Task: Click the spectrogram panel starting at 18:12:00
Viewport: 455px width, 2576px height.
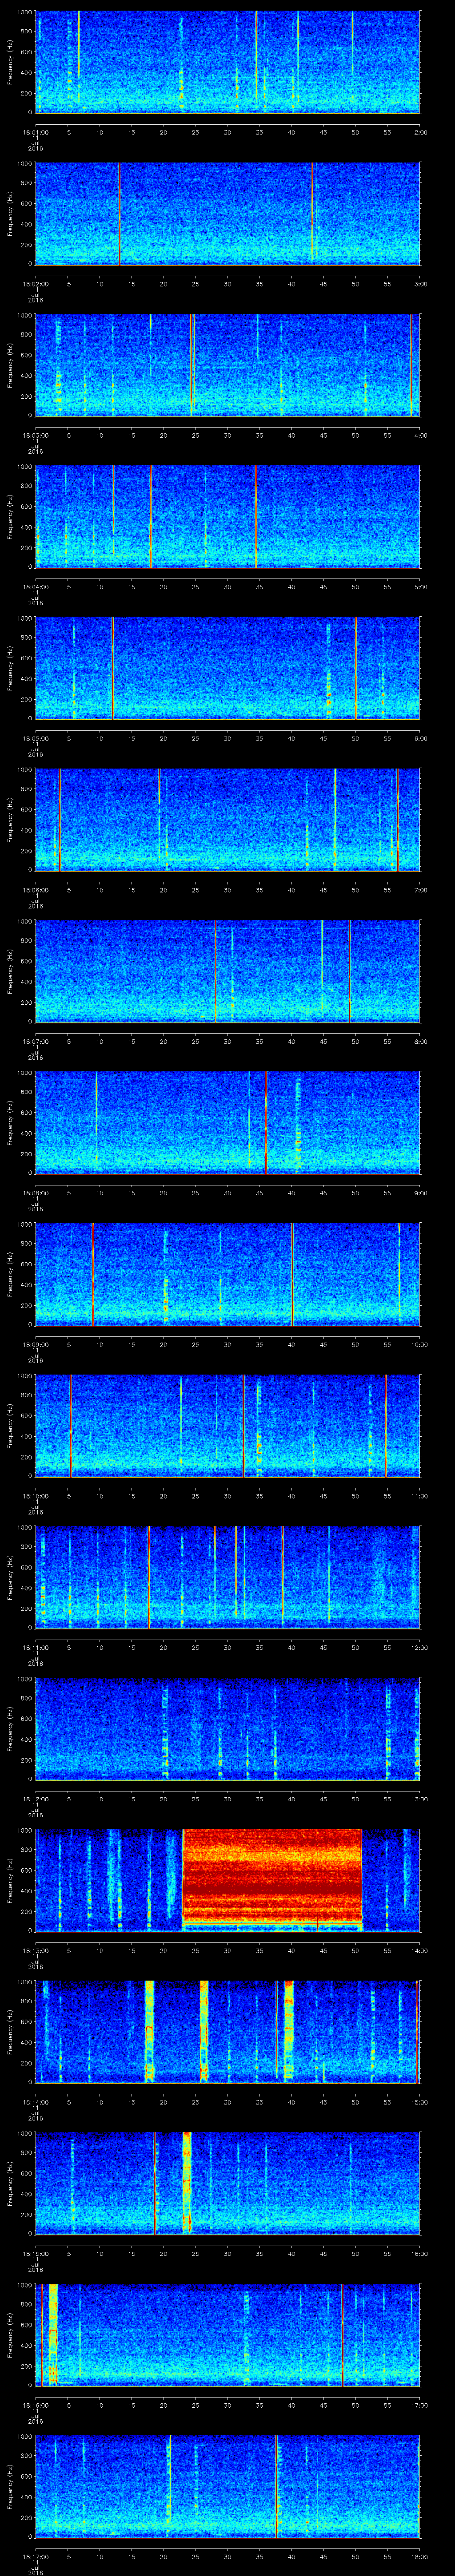Action: pyautogui.click(x=227, y=1728)
